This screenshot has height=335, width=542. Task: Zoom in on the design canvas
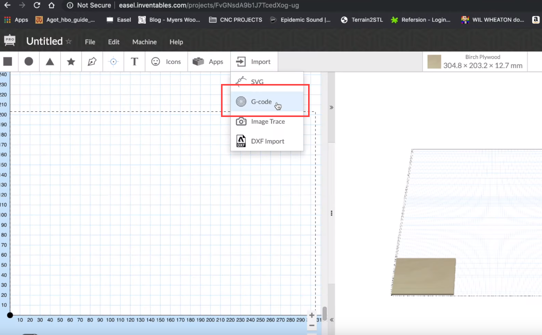click(x=312, y=315)
